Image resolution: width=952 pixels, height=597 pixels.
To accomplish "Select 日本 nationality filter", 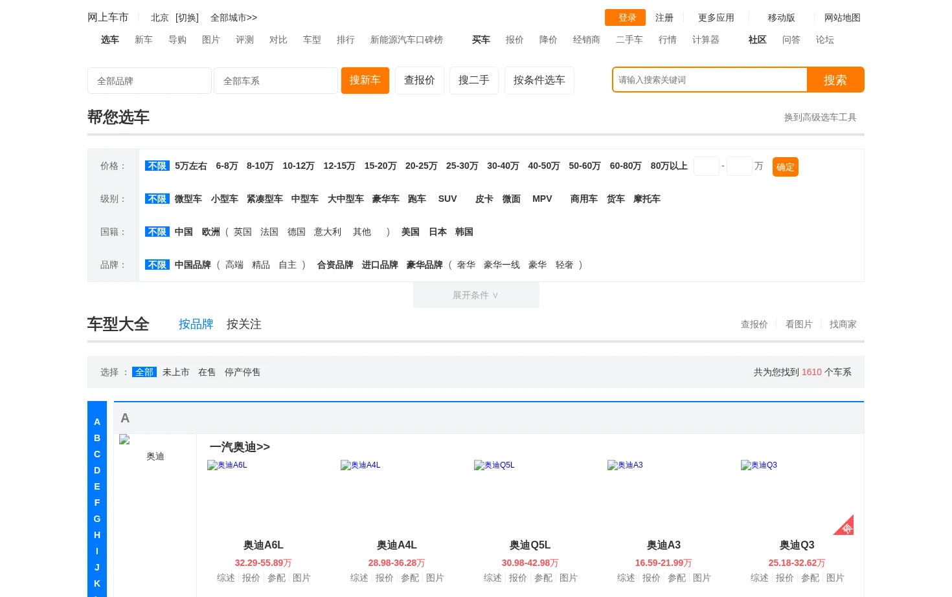I will coord(438,232).
